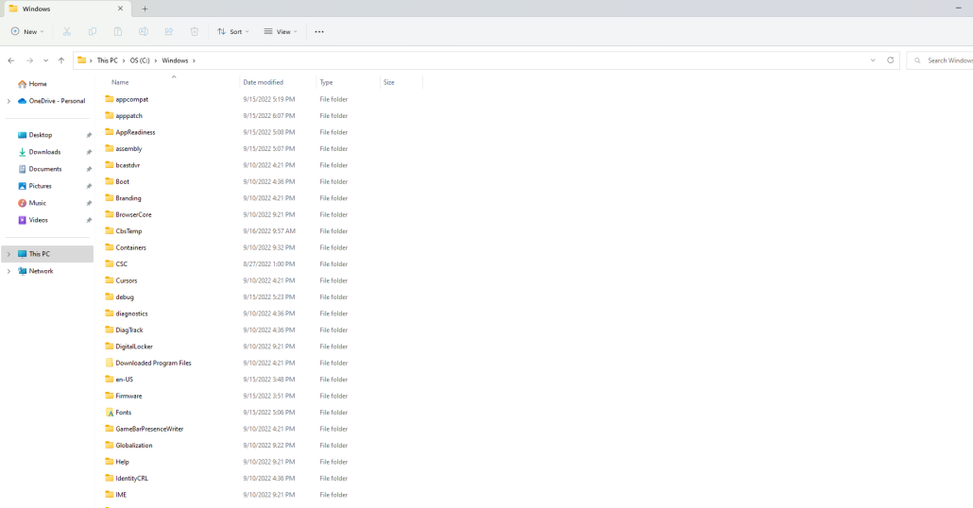
Task: Select the Downloaded Program Files folder icon
Action: click(110, 363)
